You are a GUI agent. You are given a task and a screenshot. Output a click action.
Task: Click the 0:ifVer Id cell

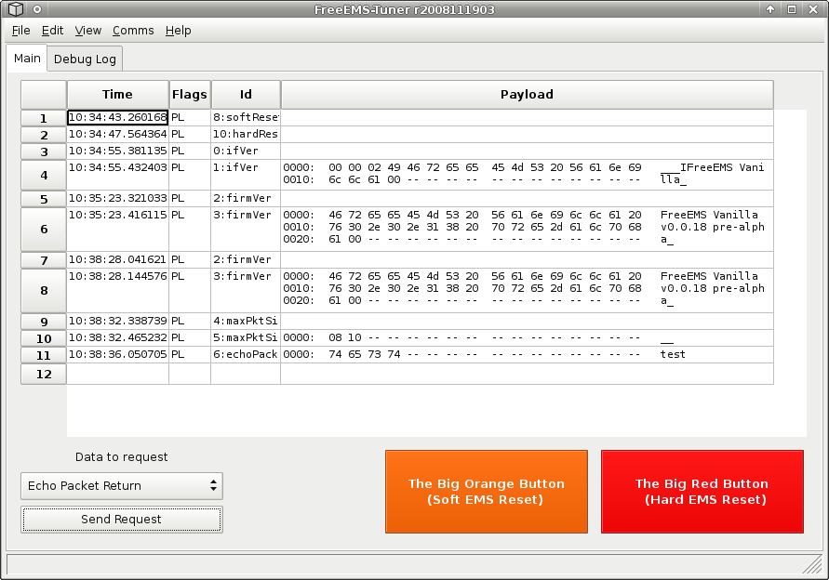pyautogui.click(x=246, y=152)
